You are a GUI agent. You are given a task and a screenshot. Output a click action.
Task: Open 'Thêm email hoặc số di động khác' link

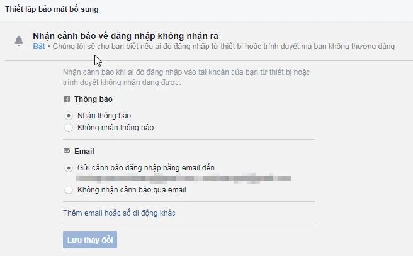pyautogui.click(x=119, y=213)
